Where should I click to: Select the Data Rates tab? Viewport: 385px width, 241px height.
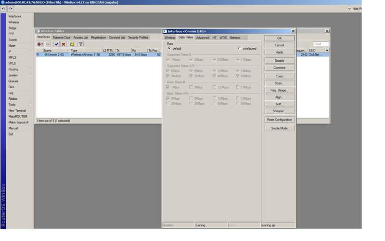point(186,37)
